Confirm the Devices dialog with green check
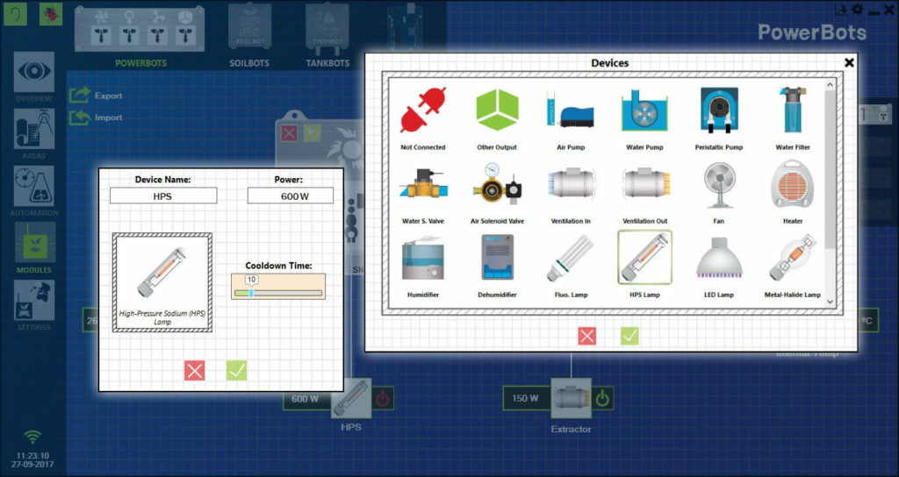Image resolution: width=899 pixels, height=477 pixels. [x=629, y=336]
